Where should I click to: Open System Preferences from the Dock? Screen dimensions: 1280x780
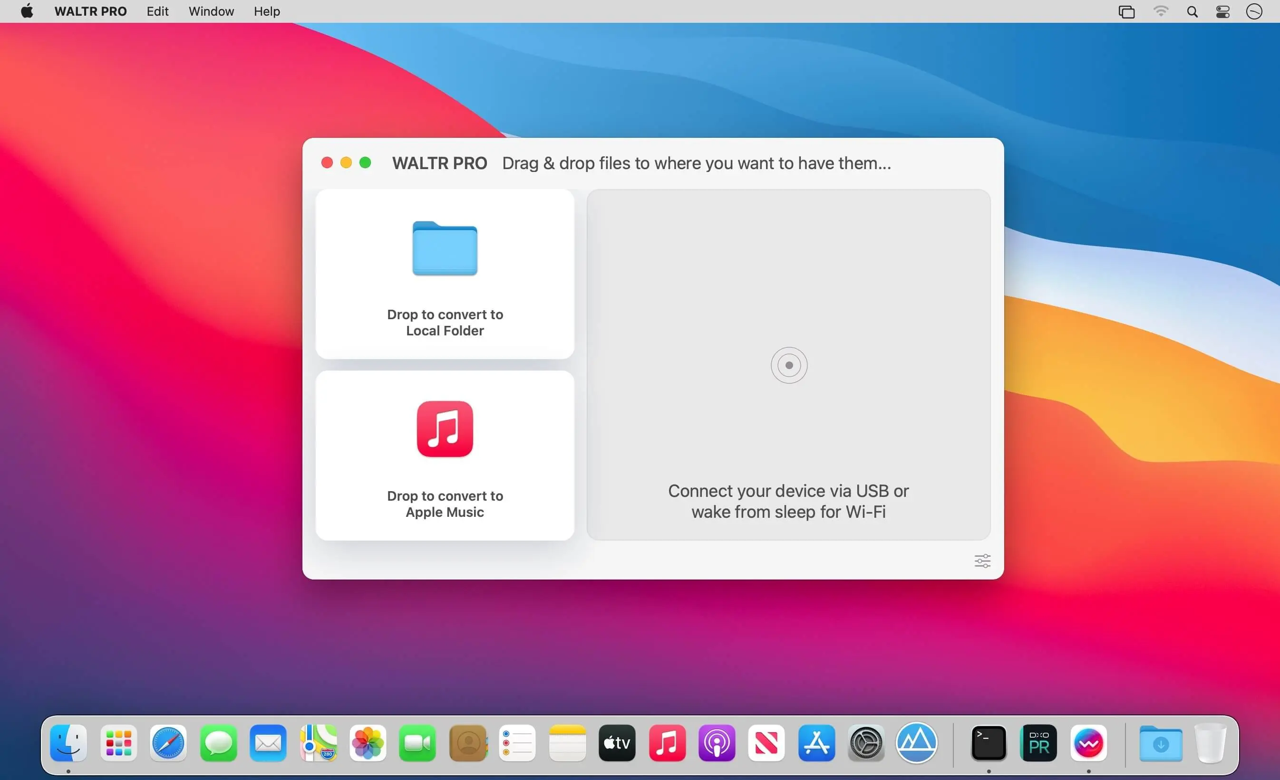click(x=866, y=743)
